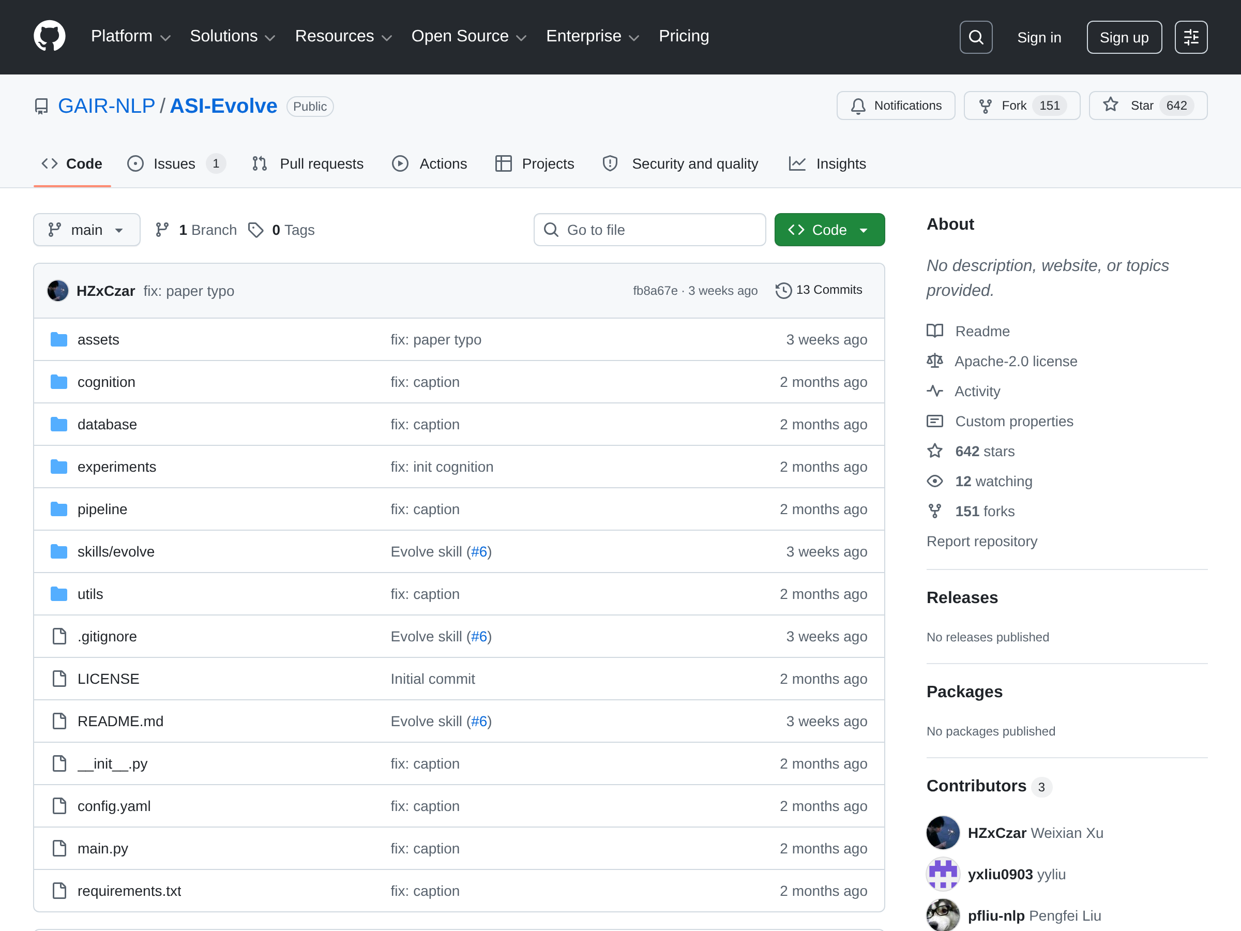Screen dimensions: 1241x931
Task: Open the 13 Commits history
Action: pyautogui.click(x=819, y=290)
